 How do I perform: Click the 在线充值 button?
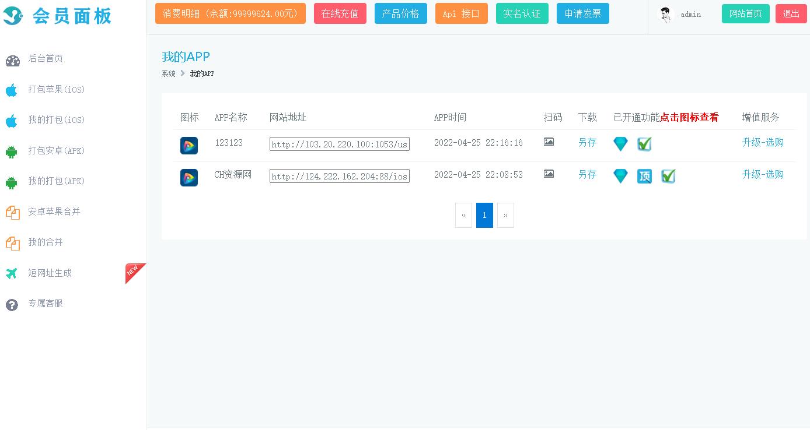tap(340, 13)
